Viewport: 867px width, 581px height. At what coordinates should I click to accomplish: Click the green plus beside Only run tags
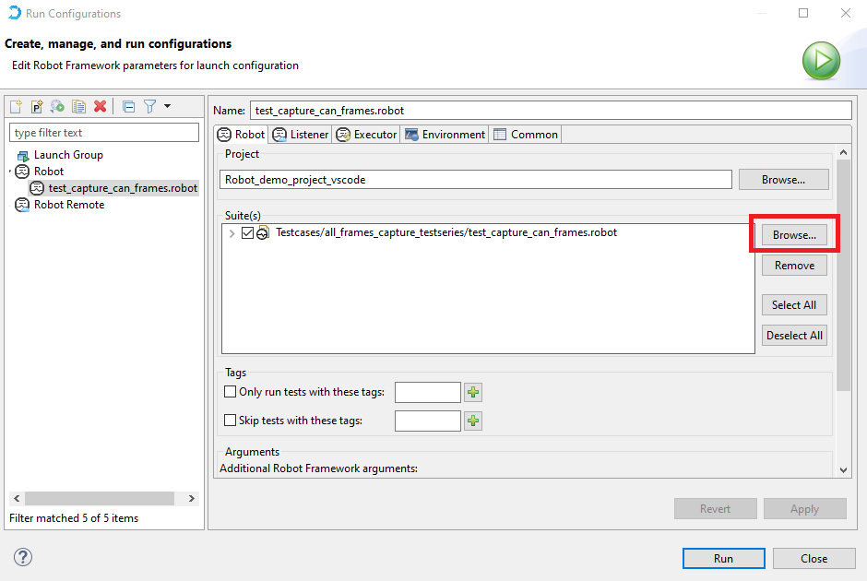[473, 393]
